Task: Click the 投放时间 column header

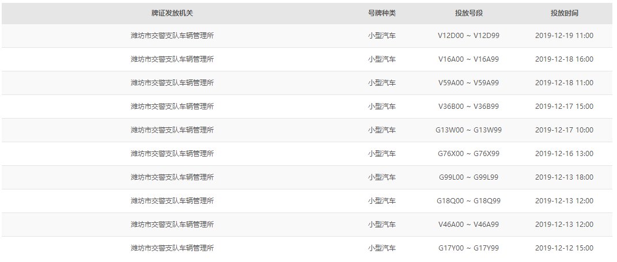Action: (564, 13)
